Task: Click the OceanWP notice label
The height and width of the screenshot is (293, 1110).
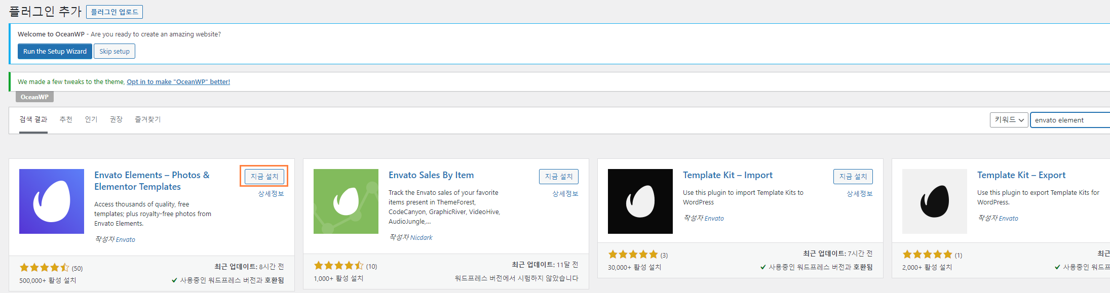Action: click(x=34, y=97)
